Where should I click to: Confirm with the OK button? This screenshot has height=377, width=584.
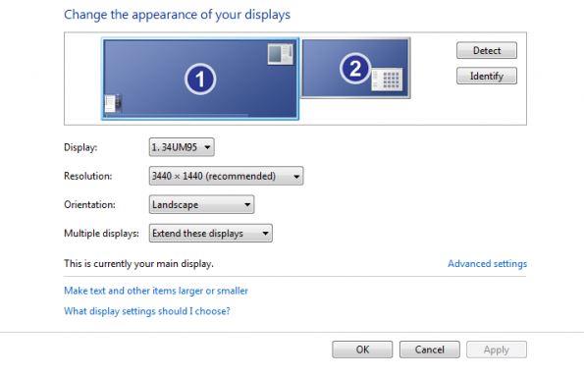coord(362,350)
